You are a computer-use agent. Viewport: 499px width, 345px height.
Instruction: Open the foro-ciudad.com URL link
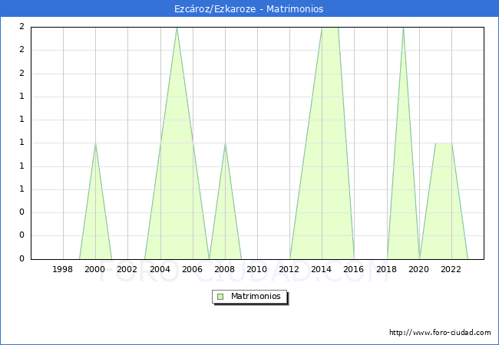(x=440, y=332)
